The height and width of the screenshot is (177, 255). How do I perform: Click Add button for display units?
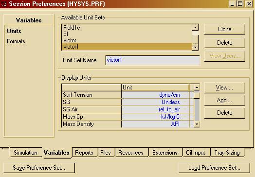coord(225,100)
